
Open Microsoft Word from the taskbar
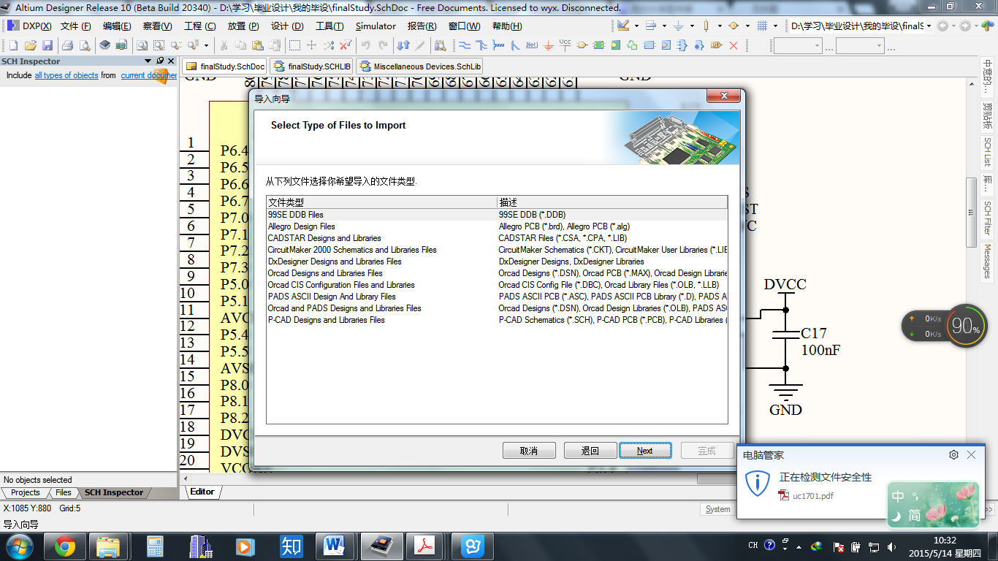click(334, 546)
